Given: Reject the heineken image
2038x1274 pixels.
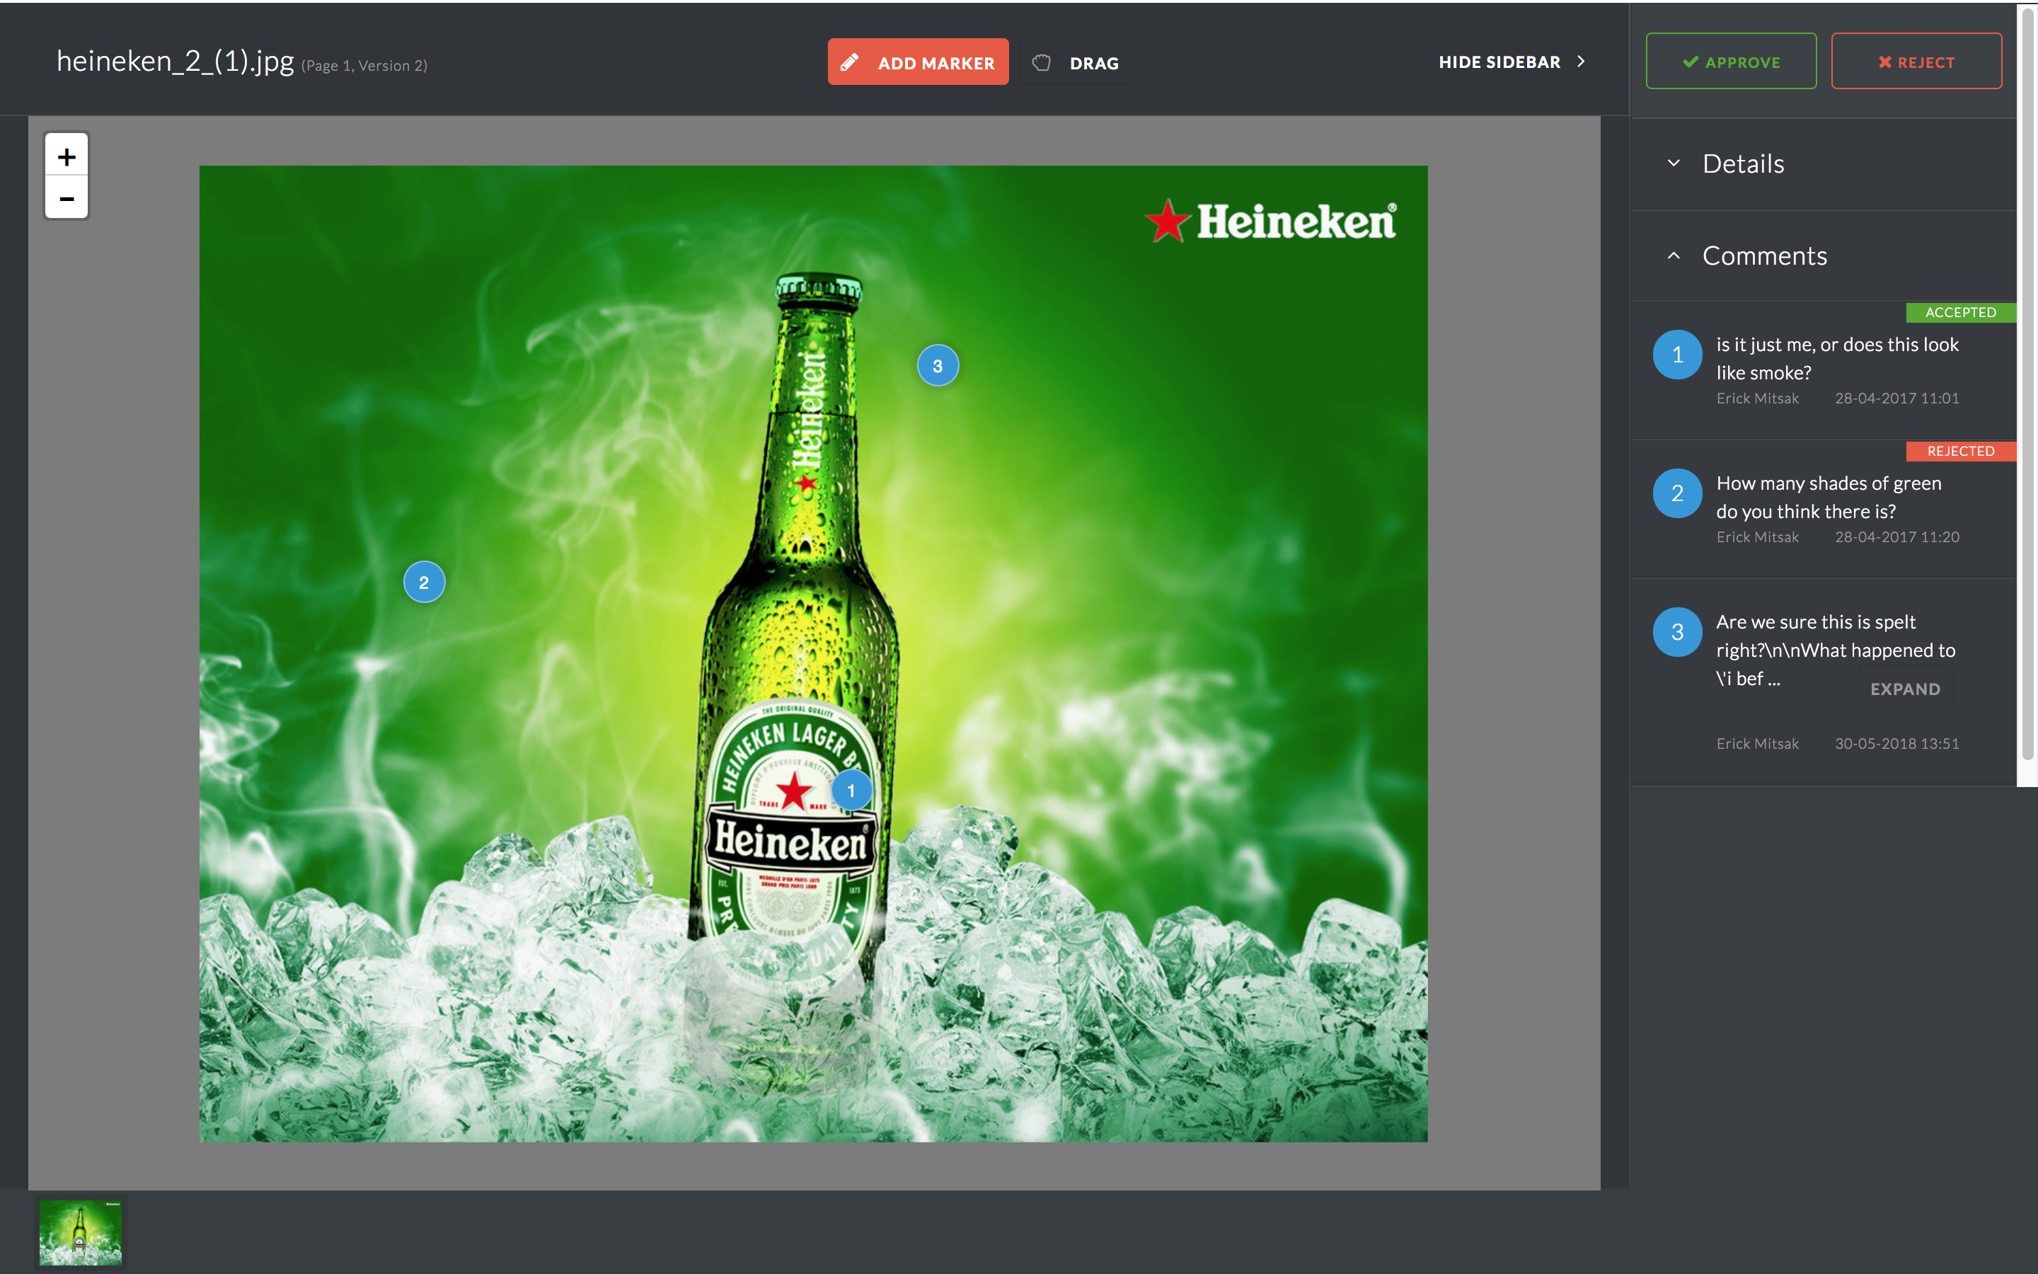Looking at the screenshot, I should pos(1916,62).
